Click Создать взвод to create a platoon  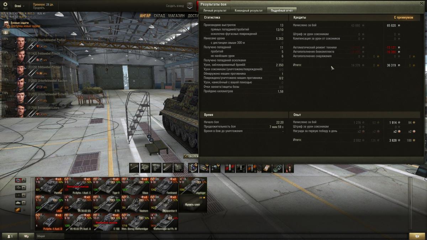(175, 6)
